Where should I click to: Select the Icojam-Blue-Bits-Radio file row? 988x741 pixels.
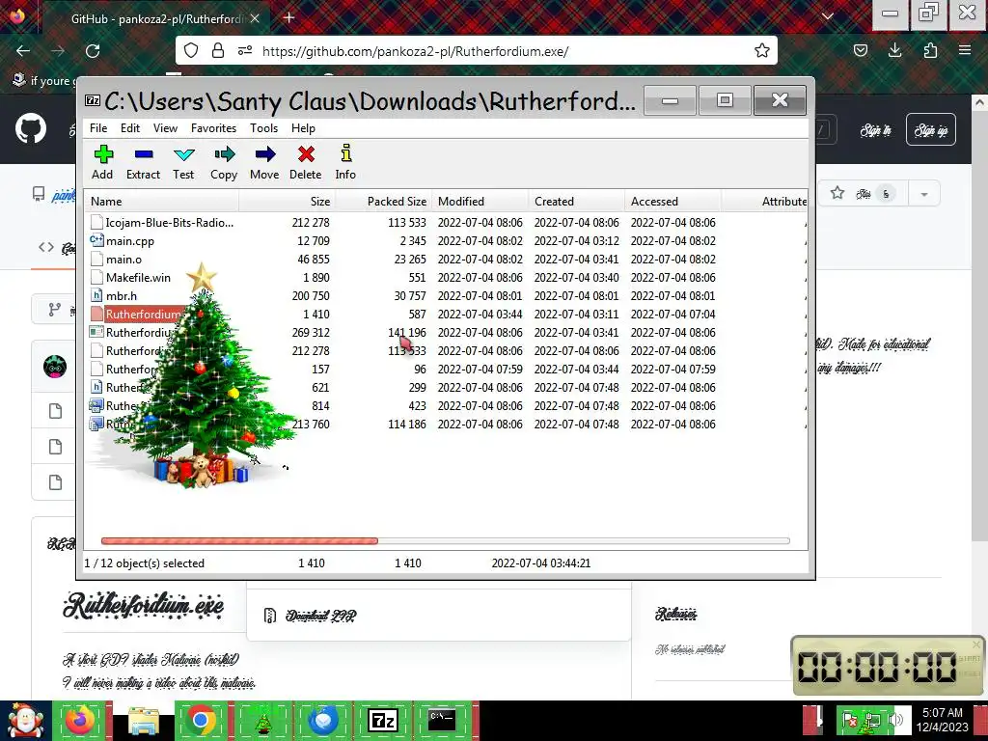tap(446, 223)
